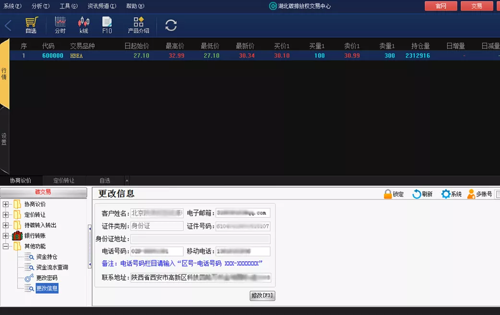This screenshot has width=500, height=315.
Task: Click the circular refresh icon in toolbar
Action: tap(171, 25)
